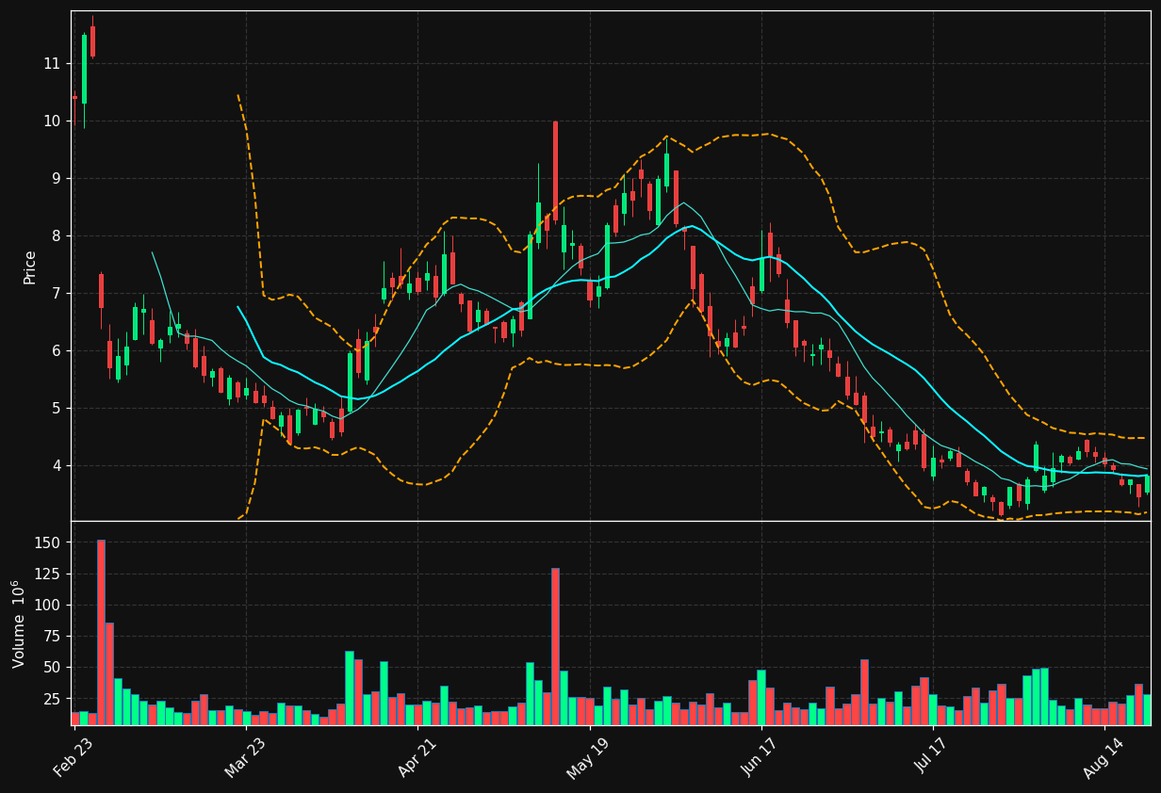Click the volume axis value 100
Viewport: 1161px width, 793px height.
(48, 606)
